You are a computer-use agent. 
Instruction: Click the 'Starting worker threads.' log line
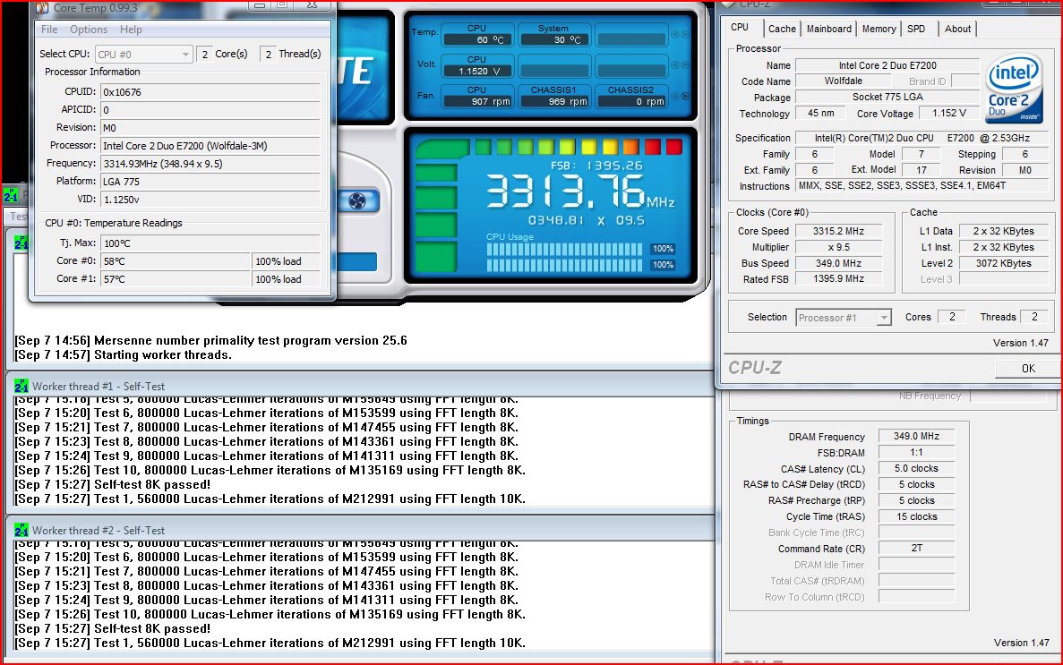(x=124, y=354)
